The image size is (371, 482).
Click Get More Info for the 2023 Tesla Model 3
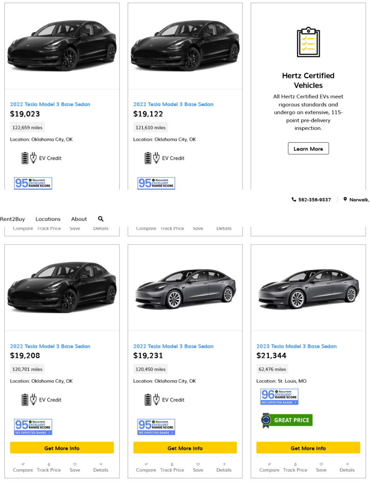point(308,448)
